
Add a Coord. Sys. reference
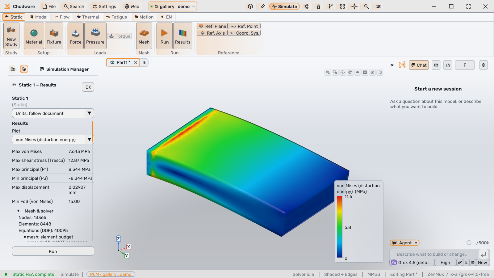pos(244,33)
